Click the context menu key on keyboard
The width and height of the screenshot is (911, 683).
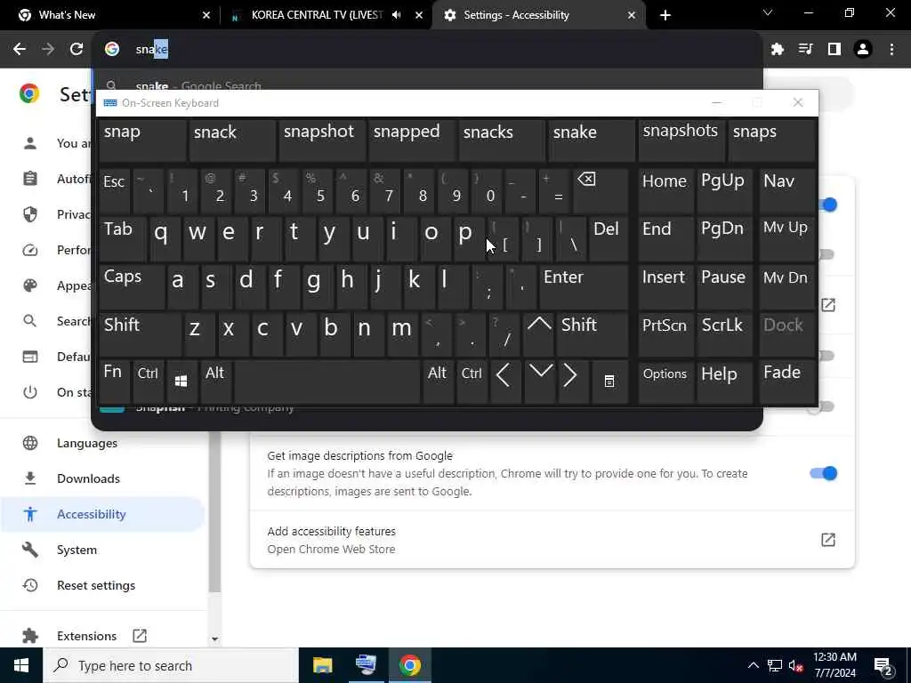[x=609, y=381]
